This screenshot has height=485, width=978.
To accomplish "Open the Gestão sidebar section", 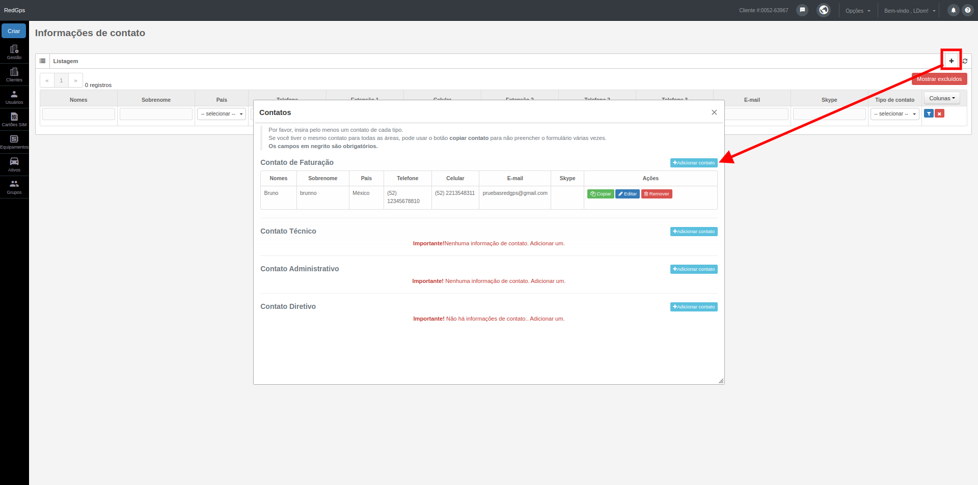I will pos(14,52).
